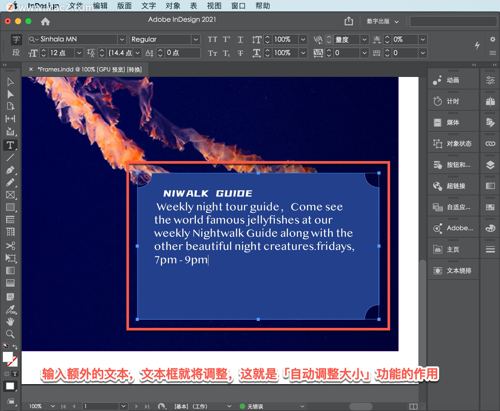This screenshot has width=500, height=411.
Task: Click the Apply Color swatch button
Action: tap(10, 386)
